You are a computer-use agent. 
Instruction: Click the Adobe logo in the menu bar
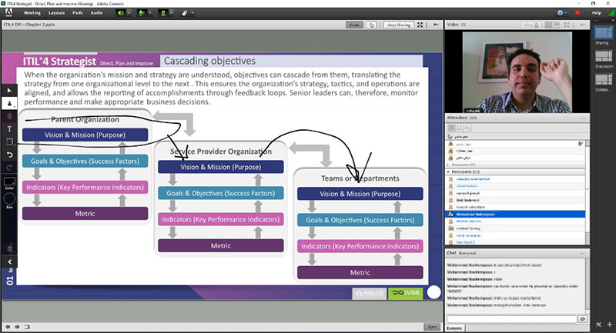point(8,12)
